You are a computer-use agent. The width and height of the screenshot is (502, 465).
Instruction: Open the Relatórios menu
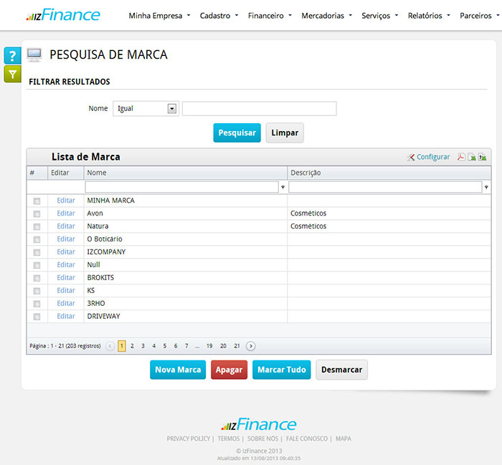click(429, 15)
